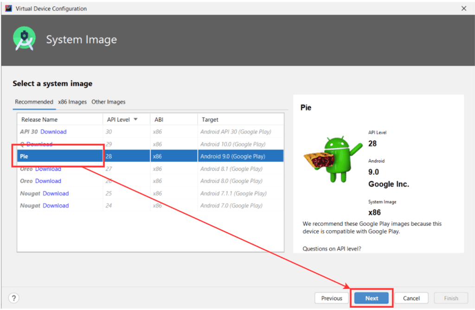Click the Android robot logo in the header
The width and height of the screenshot is (475, 310).
click(23, 39)
